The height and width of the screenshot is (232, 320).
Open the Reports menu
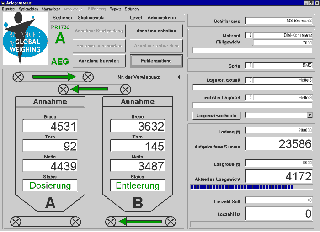click(x=115, y=9)
